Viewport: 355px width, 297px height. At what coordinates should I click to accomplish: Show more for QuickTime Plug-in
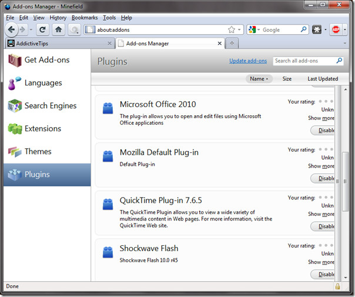[x=321, y=214]
